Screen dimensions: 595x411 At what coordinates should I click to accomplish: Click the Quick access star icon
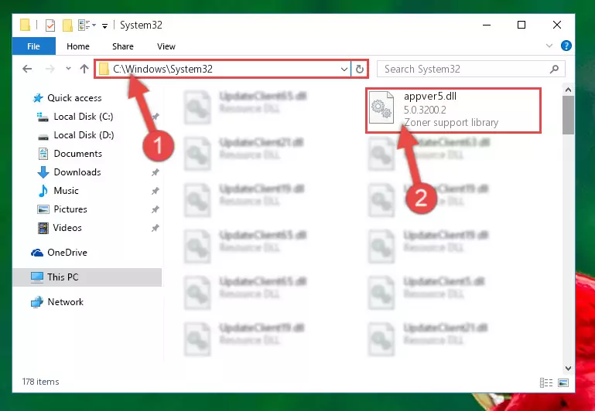tap(38, 98)
